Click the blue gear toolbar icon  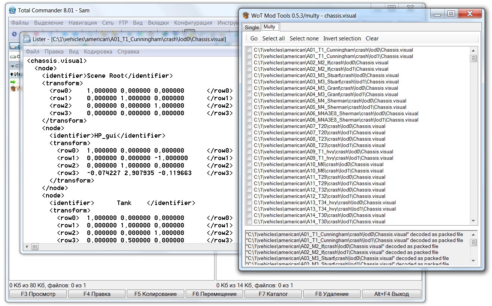tap(15, 34)
